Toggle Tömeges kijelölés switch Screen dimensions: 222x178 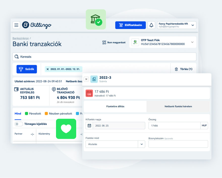[19, 124]
